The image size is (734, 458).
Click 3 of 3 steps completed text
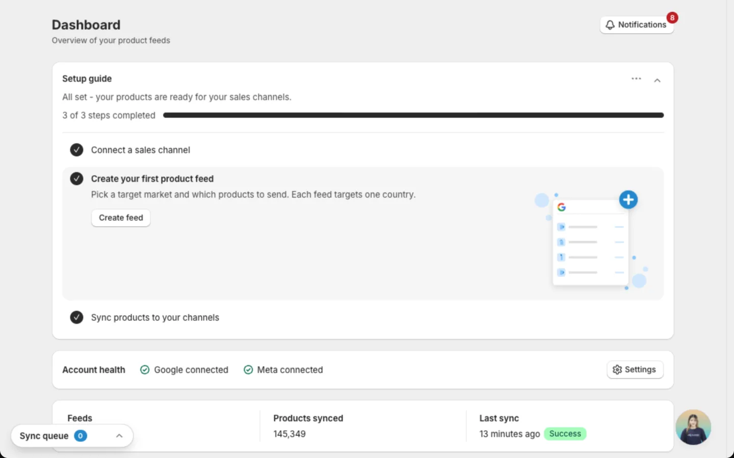click(x=109, y=116)
